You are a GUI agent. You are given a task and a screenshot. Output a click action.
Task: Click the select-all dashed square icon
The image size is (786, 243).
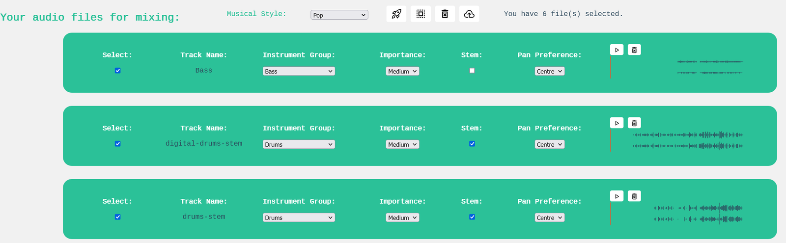coord(421,14)
